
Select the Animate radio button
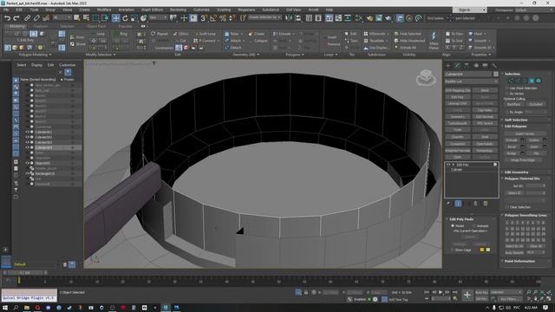coord(474,225)
